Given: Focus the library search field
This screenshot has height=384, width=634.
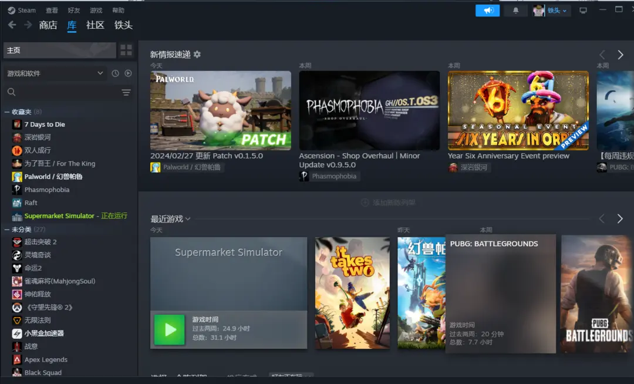Looking at the screenshot, I should tap(63, 93).
